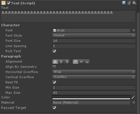Set horizontal alignment to left
The height and width of the screenshot is (114, 140).
55,62
